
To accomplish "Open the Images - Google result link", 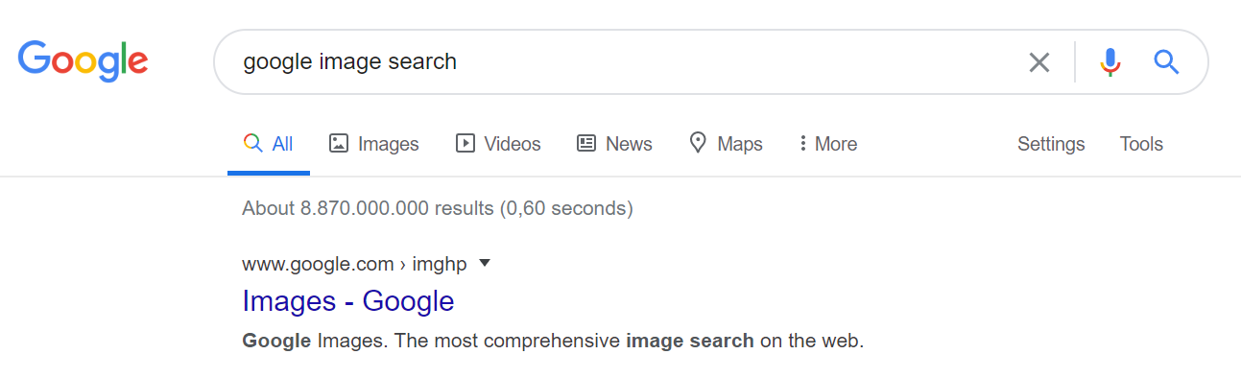I will [347, 301].
